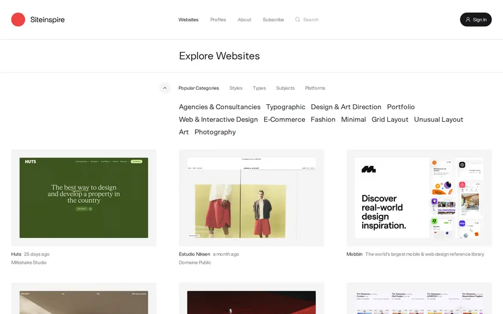
Task: Click the user icon in Sign In button
Action: tap(468, 19)
